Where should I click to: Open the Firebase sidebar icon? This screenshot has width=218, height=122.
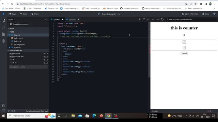pos(3,34)
